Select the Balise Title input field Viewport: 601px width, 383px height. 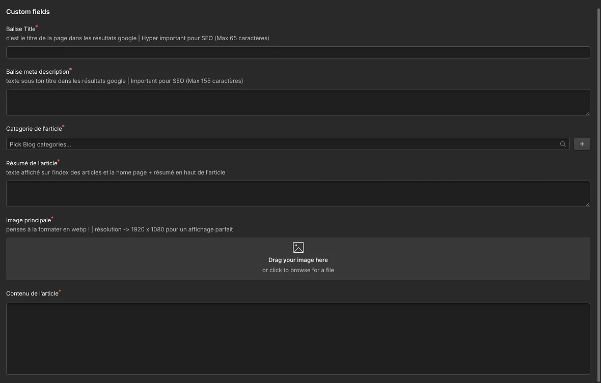(x=298, y=52)
